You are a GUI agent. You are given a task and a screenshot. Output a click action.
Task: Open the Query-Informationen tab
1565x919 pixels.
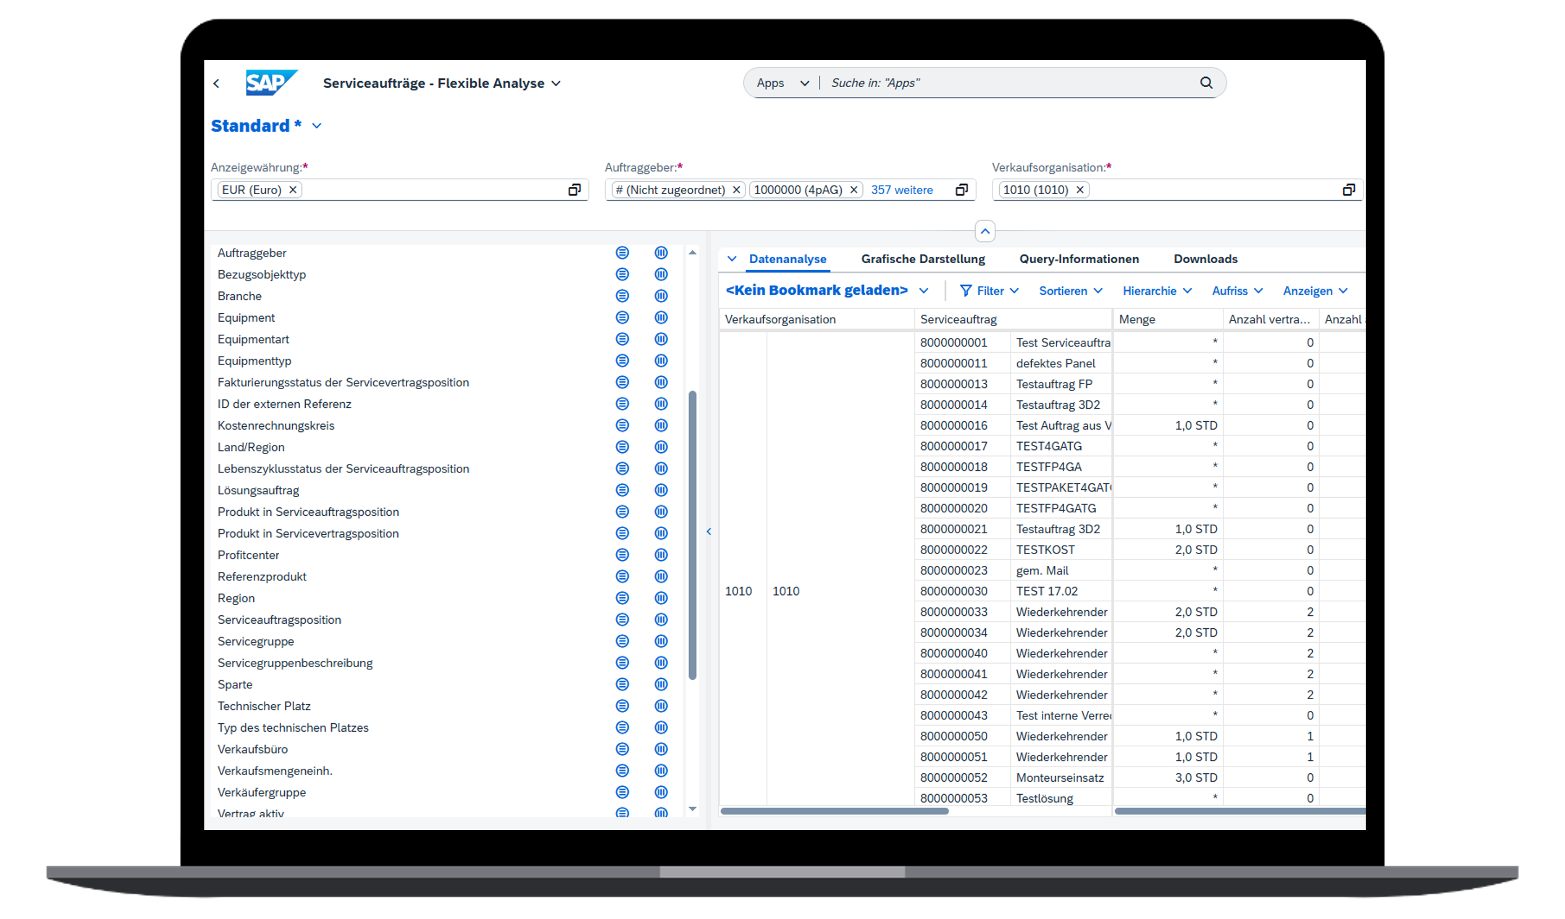click(x=1079, y=259)
